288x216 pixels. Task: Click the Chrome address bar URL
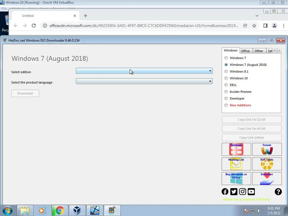click(144, 26)
